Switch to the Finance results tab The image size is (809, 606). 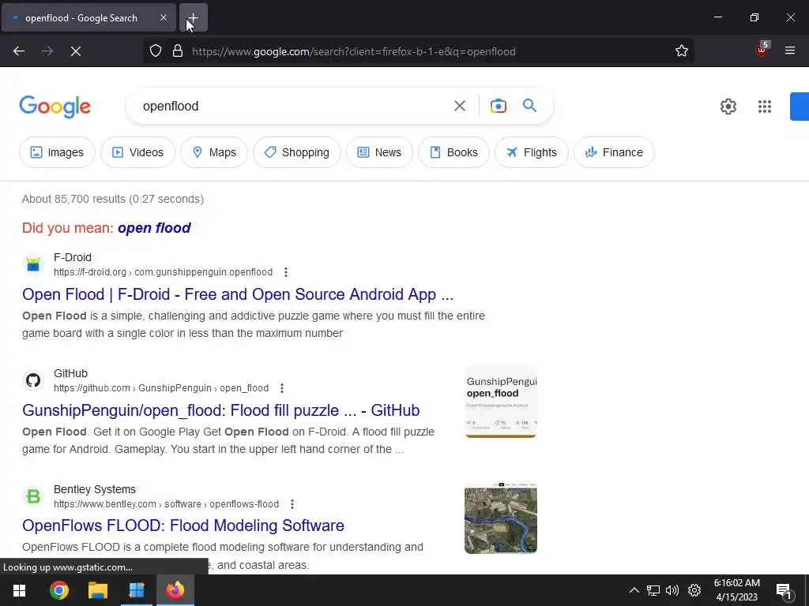614,152
